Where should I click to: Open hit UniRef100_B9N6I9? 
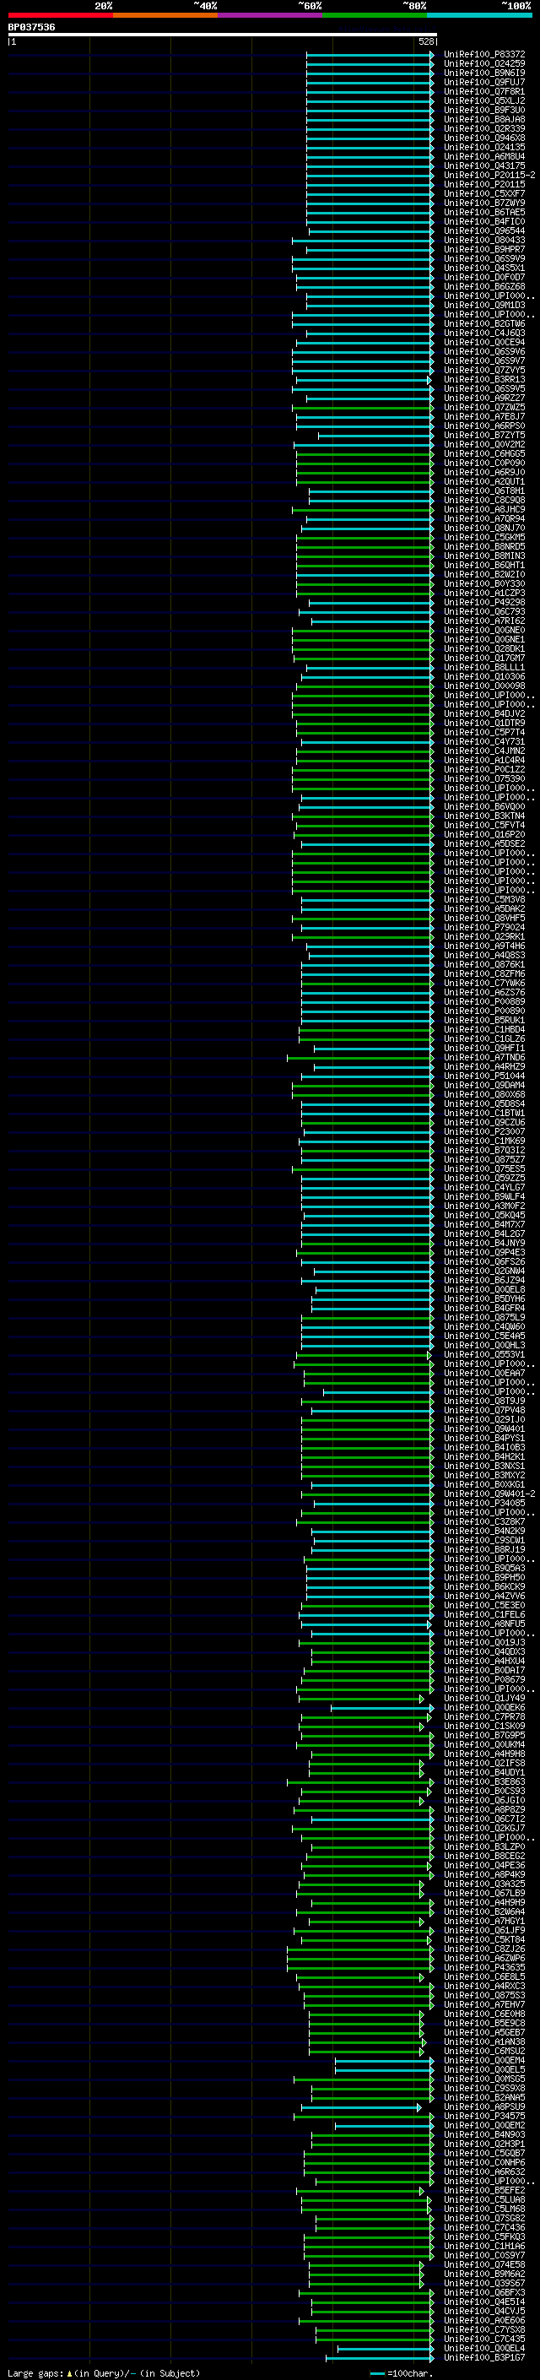[483, 73]
